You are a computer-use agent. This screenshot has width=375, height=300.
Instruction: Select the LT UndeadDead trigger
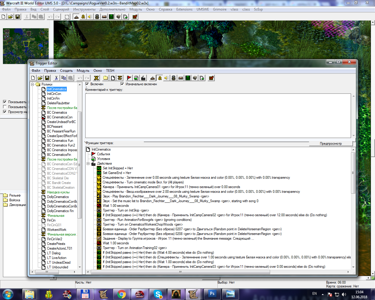point(59,262)
